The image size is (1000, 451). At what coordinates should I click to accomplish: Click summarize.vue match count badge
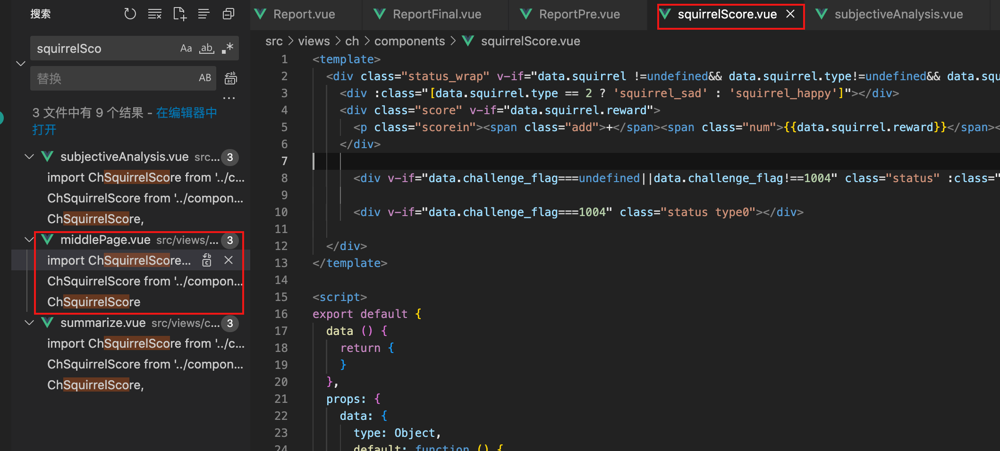point(230,323)
